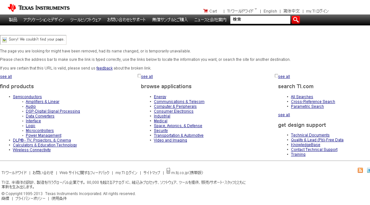Open Communications & Telecom link
Viewport: 370px width, 205px height.
179,102
